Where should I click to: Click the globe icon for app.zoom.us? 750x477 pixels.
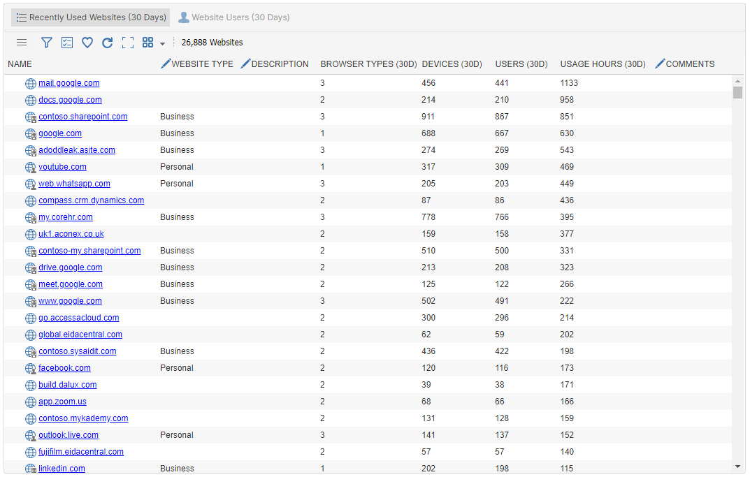point(31,402)
